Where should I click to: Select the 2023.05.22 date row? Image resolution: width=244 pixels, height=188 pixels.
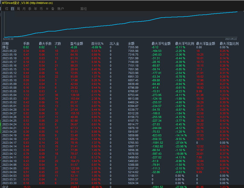9,51
